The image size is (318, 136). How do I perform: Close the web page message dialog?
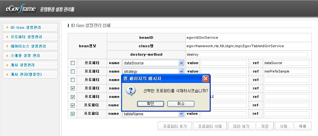(x=206, y=78)
